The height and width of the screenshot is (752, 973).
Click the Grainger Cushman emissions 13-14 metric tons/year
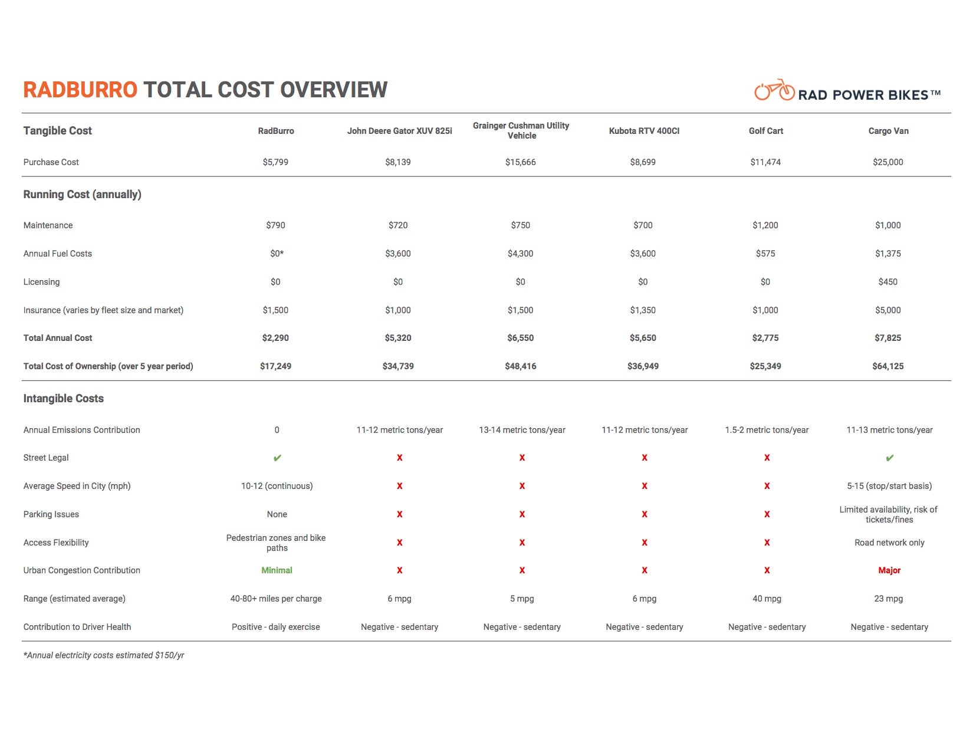click(x=522, y=430)
